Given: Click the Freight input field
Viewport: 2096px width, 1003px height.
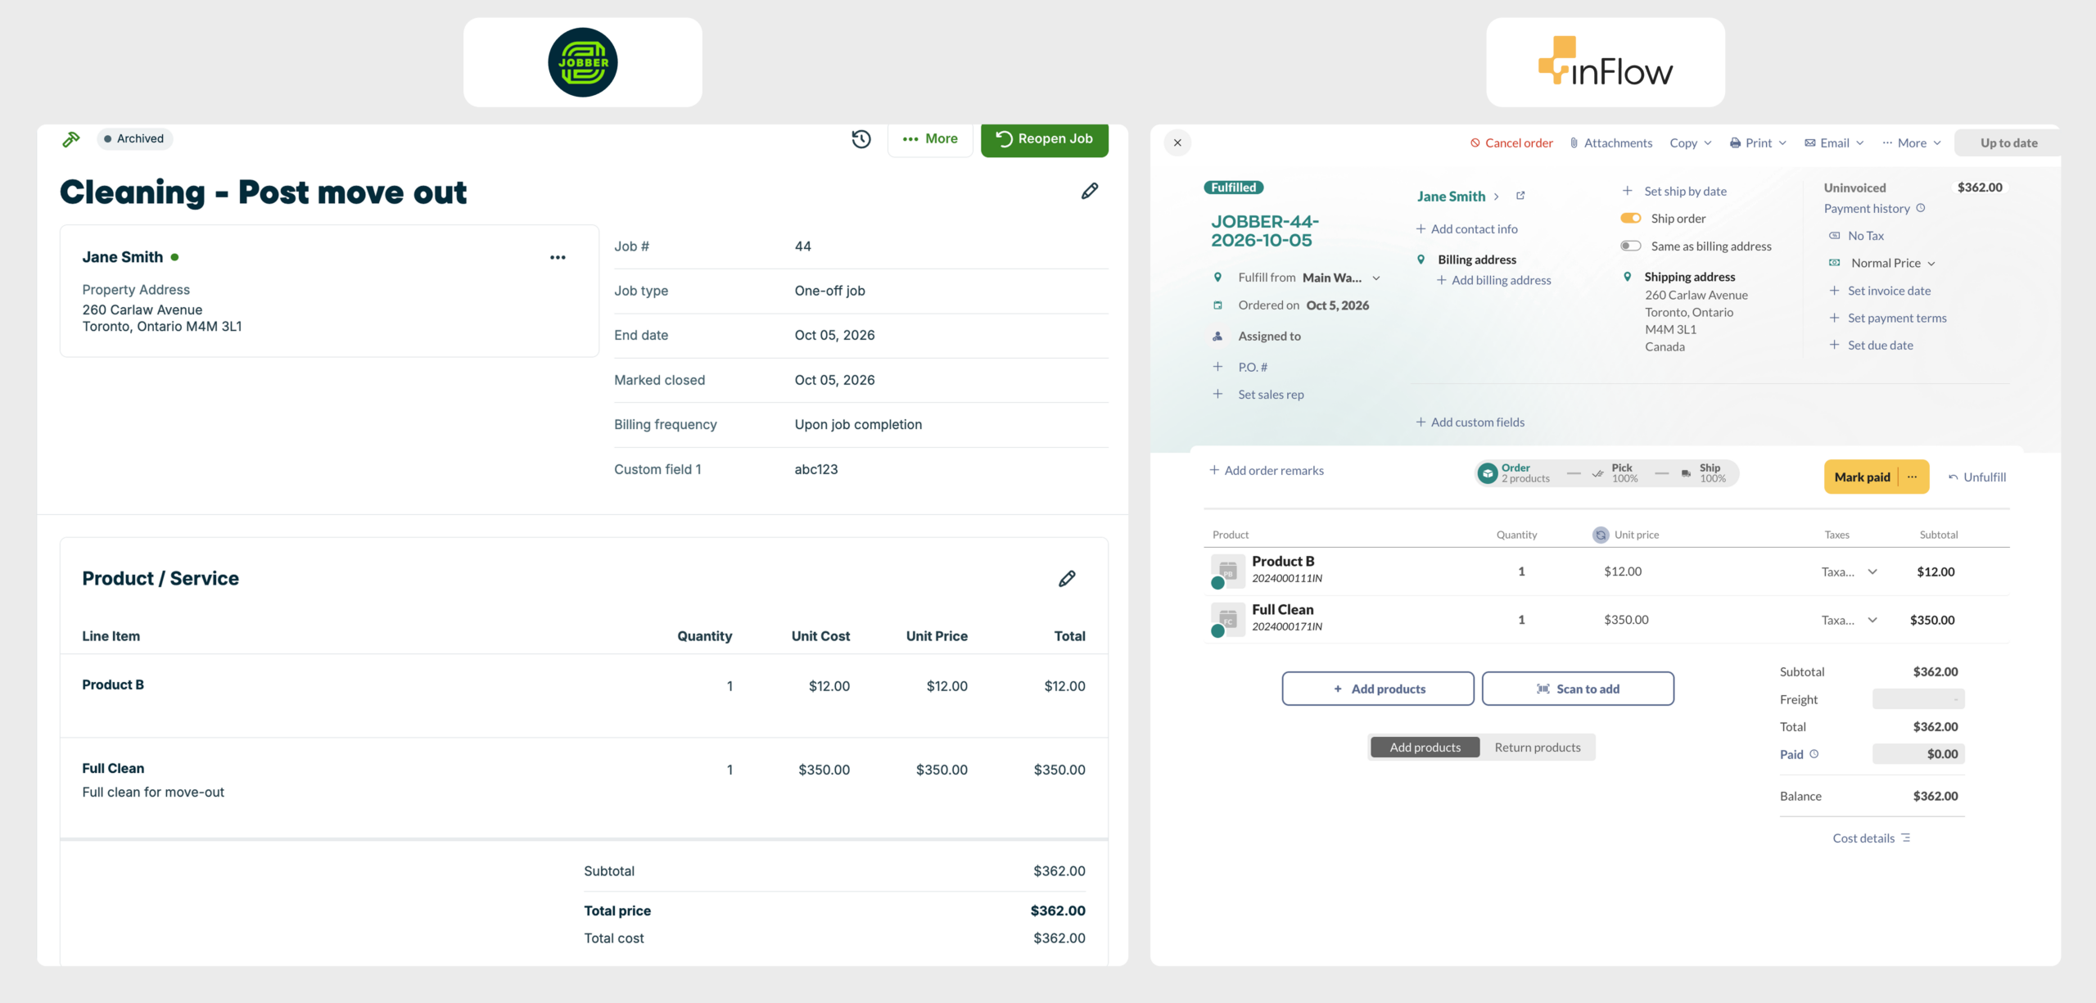Looking at the screenshot, I should click(1918, 698).
